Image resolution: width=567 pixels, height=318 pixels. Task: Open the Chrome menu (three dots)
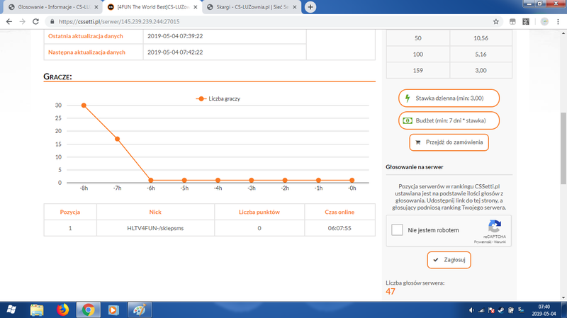pyautogui.click(x=558, y=21)
